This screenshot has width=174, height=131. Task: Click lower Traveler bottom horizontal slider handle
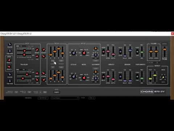click(23, 78)
